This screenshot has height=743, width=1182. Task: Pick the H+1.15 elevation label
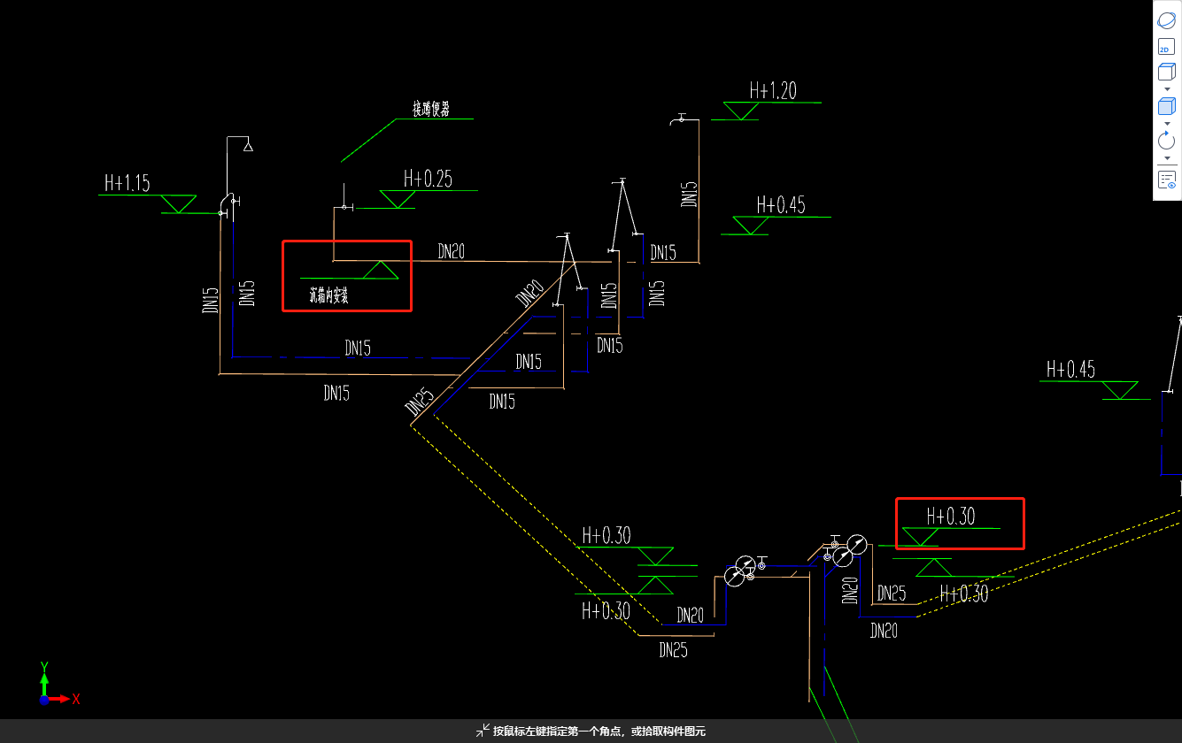pyautogui.click(x=127, y=184)
